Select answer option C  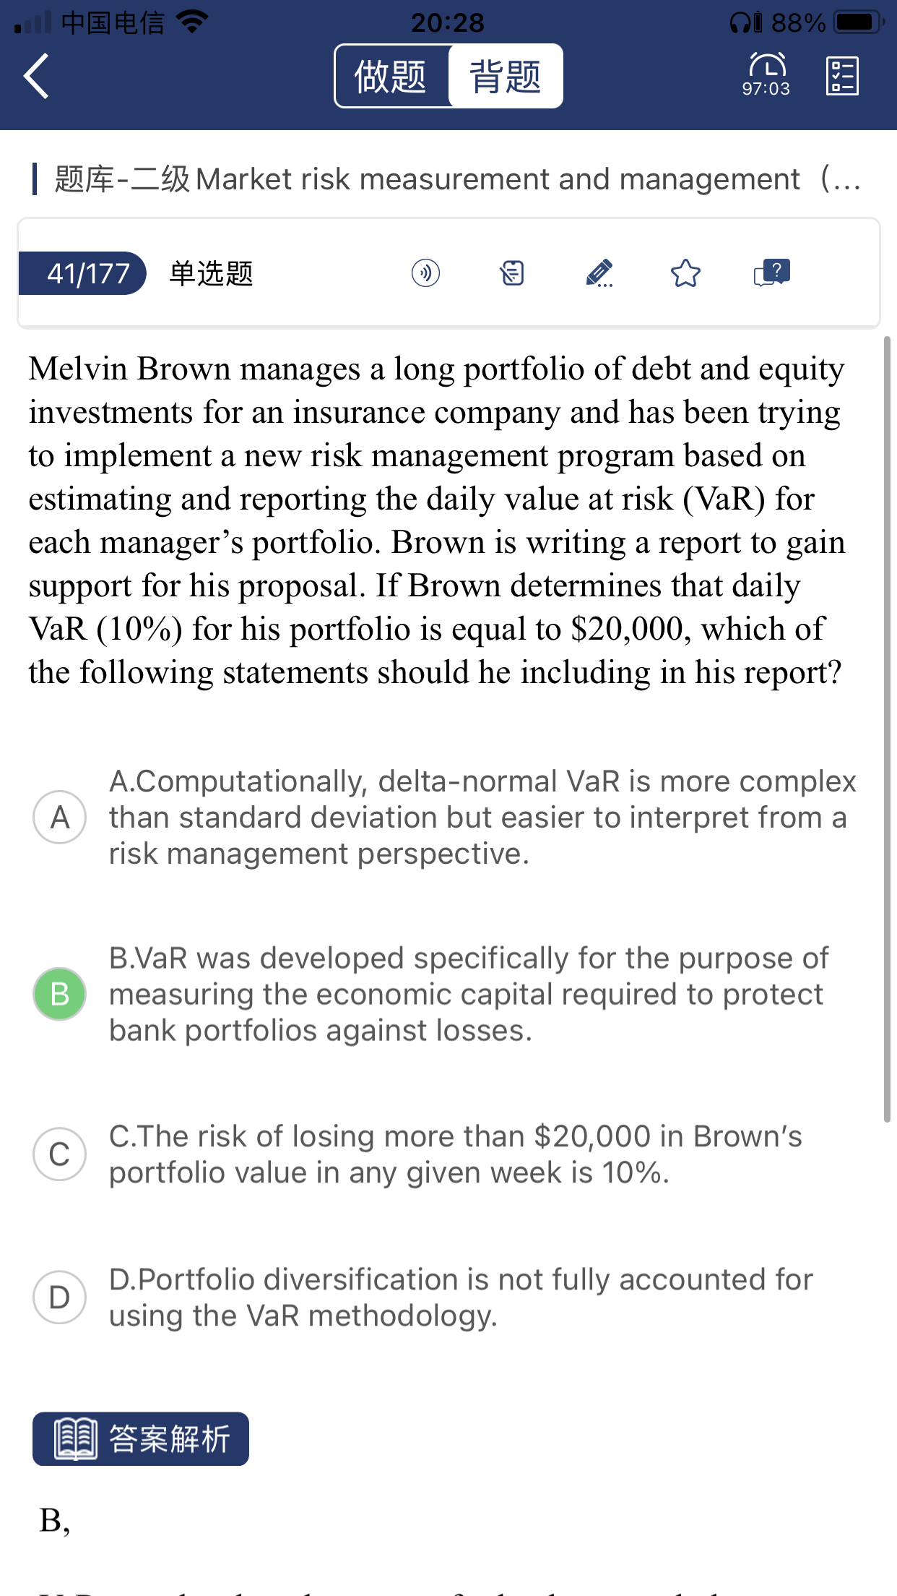pyautogui.click(x=60, y=1154)
